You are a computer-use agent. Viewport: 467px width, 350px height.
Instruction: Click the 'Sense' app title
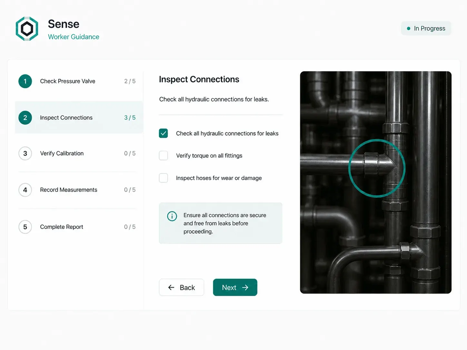pyautogui.click(x=64, y=24)
